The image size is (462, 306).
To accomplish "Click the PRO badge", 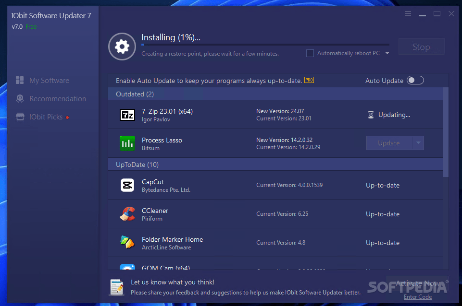I will point(309,80).
